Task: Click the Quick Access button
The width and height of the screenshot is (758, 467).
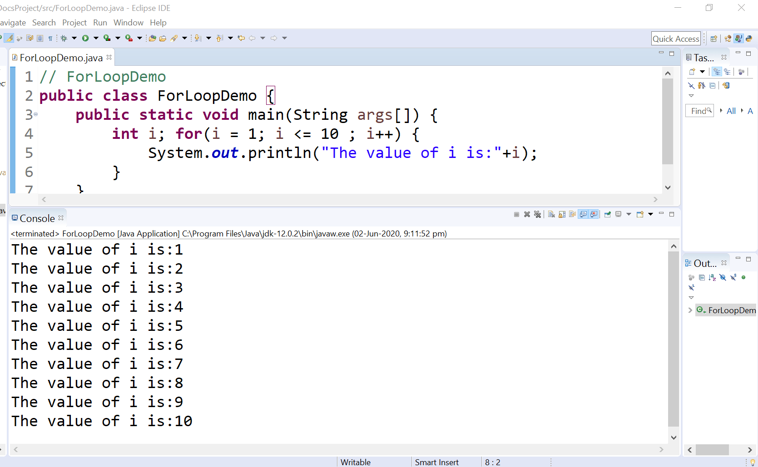Action: 675,38
